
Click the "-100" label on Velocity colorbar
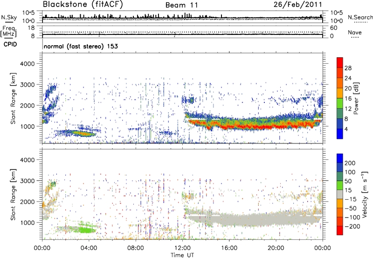coord(352,217)
